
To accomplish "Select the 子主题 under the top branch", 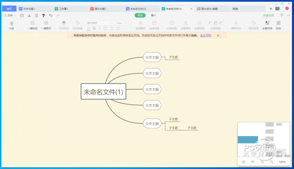I will [173, 57].
